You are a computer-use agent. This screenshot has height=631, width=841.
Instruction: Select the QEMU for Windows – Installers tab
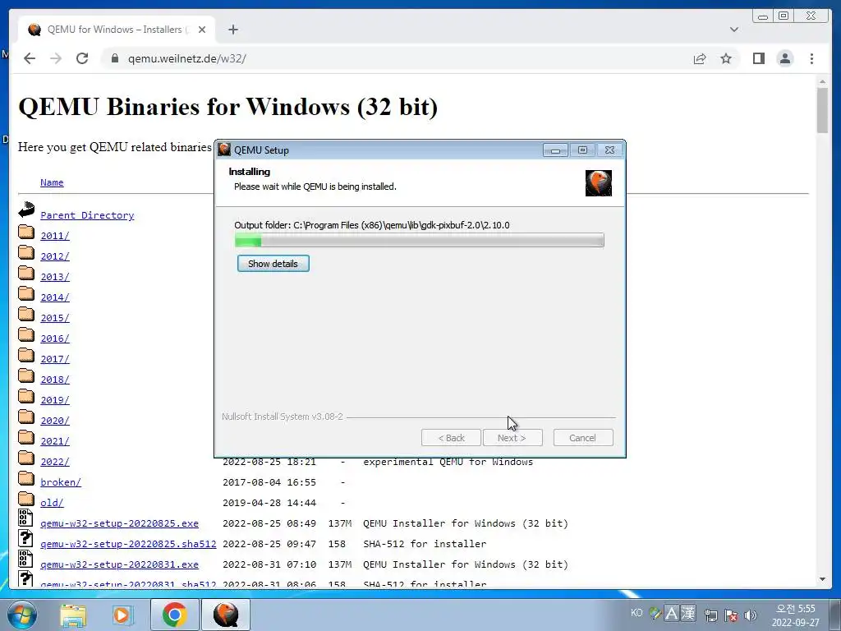pos(117,30)
